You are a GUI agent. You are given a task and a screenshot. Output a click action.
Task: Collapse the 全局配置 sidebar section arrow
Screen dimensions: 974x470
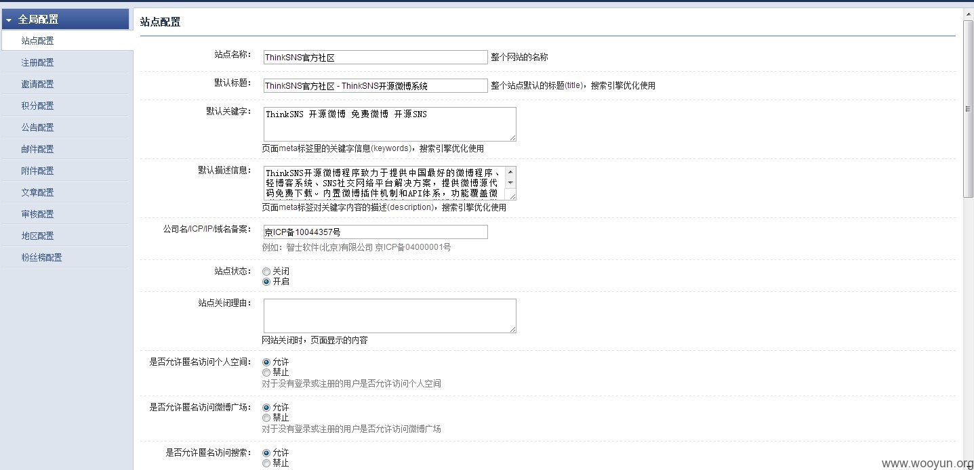9,20
